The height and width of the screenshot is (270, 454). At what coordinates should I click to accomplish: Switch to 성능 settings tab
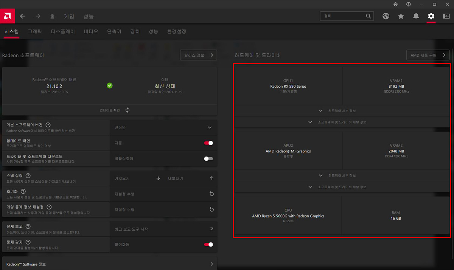point(154,31)
